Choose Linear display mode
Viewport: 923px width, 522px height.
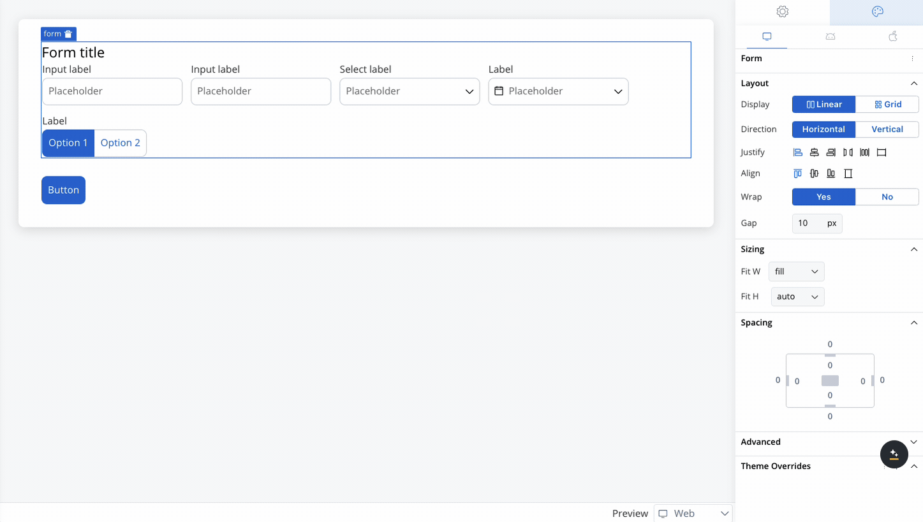(x=823, y=105)
